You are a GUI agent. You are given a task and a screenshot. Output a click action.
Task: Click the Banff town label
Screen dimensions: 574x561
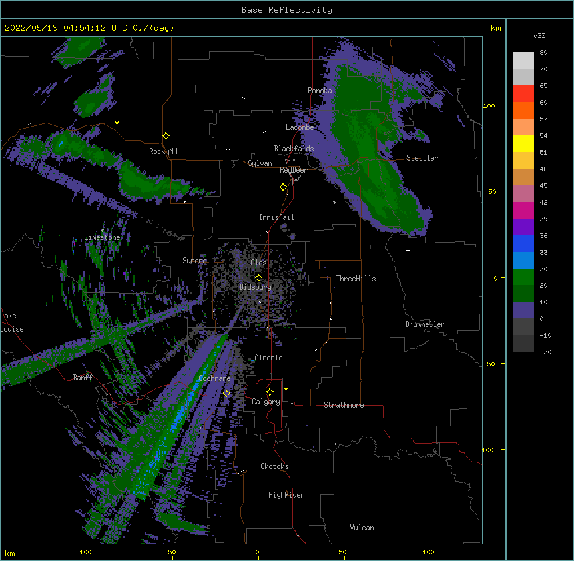click(x=83, y=378)
